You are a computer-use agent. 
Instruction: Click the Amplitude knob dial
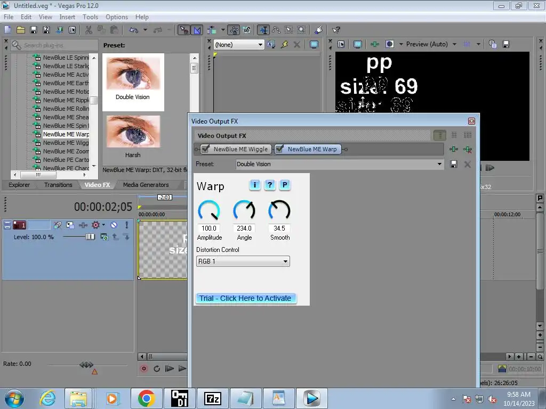[209, 210]
